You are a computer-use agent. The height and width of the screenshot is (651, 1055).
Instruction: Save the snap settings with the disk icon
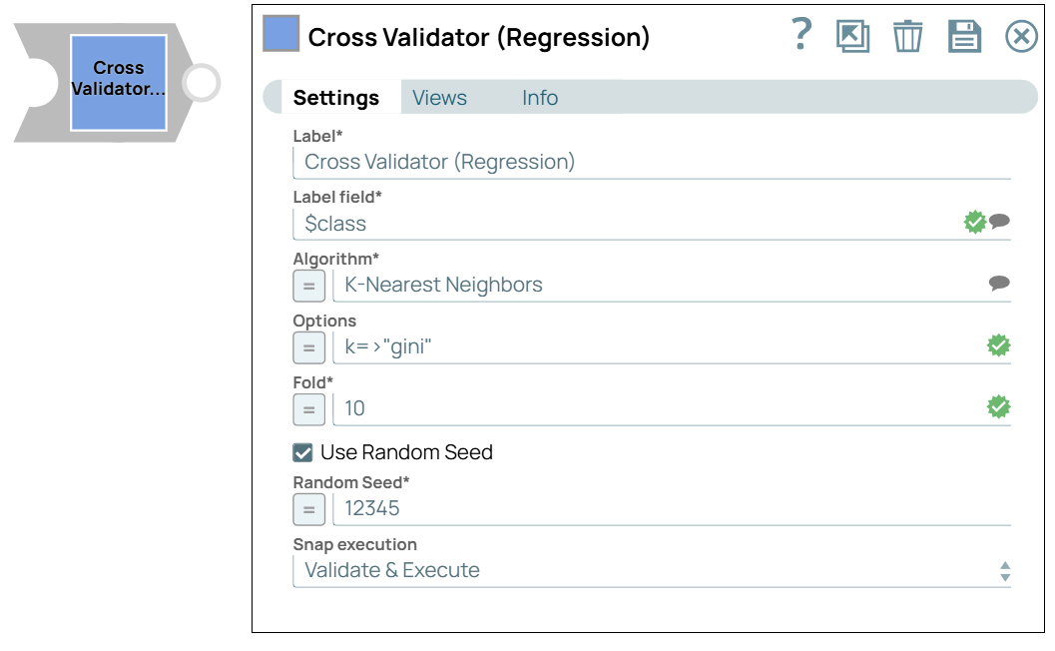pos(963,36)
